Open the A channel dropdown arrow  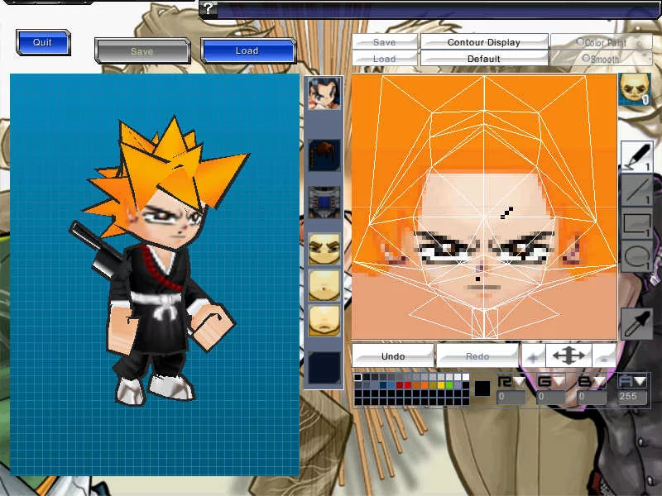click(640, 381)
